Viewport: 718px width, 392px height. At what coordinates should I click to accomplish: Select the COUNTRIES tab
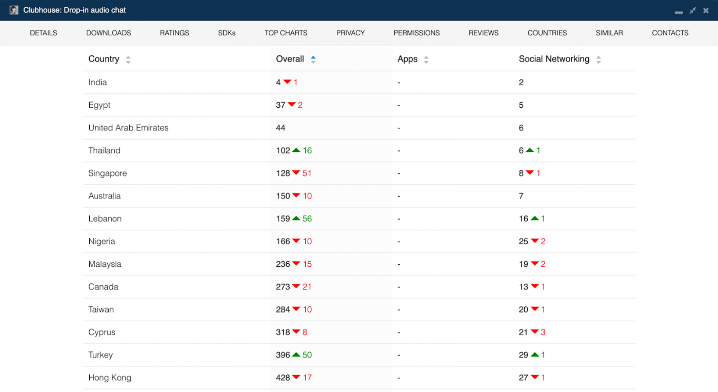pyautogui.click(x=547, y=33)
